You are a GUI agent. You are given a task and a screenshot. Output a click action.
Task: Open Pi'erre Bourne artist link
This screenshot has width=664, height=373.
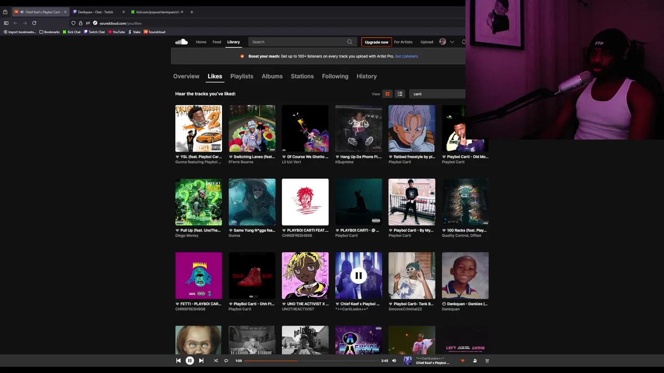click(241, 162)
